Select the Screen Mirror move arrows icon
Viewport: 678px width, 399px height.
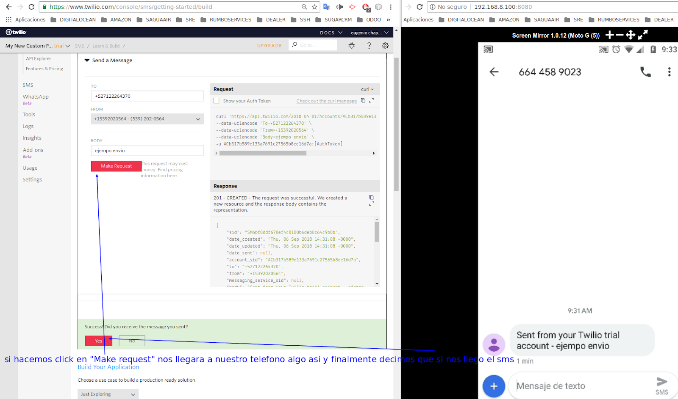point(631,35)
